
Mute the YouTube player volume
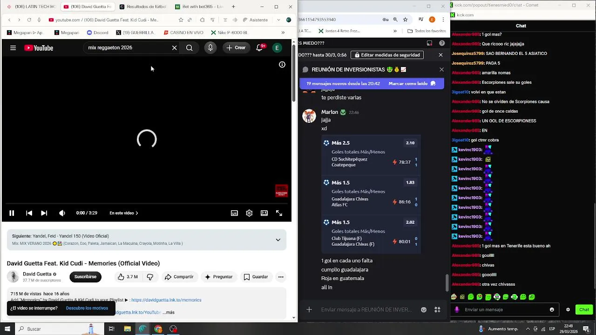click(62, 213)
